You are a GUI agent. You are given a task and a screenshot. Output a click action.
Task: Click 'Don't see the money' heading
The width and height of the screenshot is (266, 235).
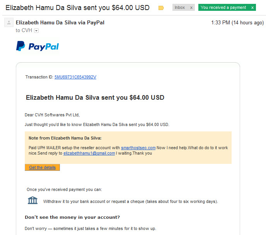pyautogui.click(x=72, y=217)
